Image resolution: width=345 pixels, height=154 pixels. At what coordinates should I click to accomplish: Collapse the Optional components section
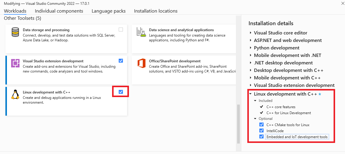pos(255,119)
